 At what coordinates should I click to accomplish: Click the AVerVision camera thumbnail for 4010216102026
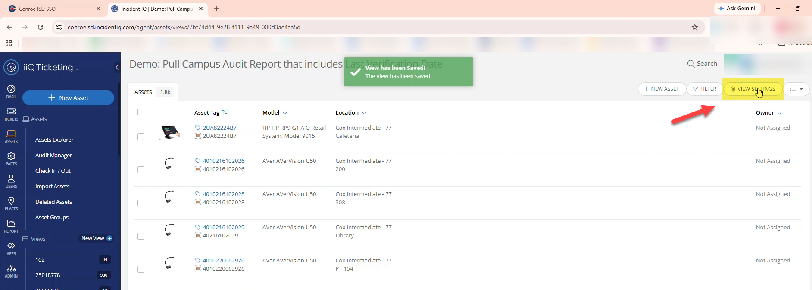coord(169,164)
